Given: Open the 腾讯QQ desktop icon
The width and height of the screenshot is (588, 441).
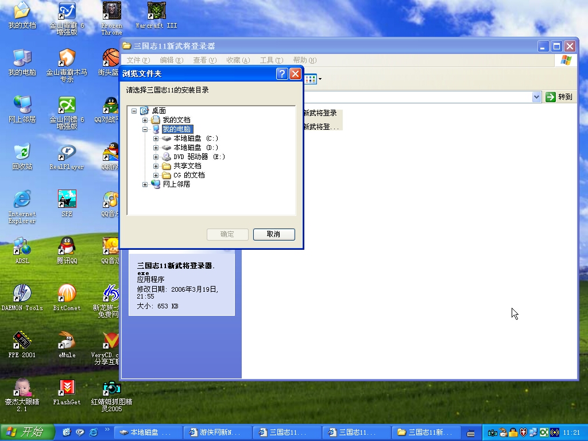Looking at the screenshot, I should click(x=67, y=247).
